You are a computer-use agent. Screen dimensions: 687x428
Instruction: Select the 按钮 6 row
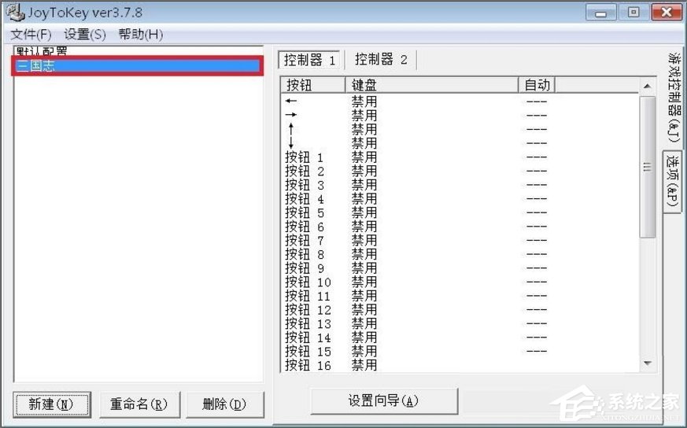460,227
